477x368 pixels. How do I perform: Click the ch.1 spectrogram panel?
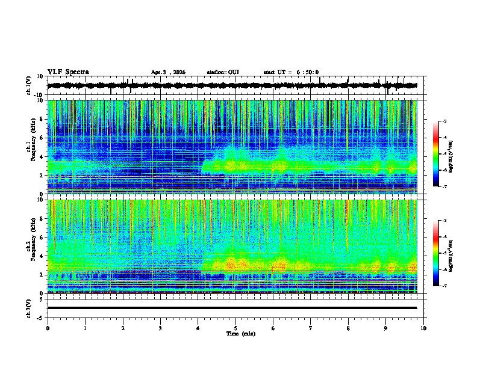click(232, 147)
